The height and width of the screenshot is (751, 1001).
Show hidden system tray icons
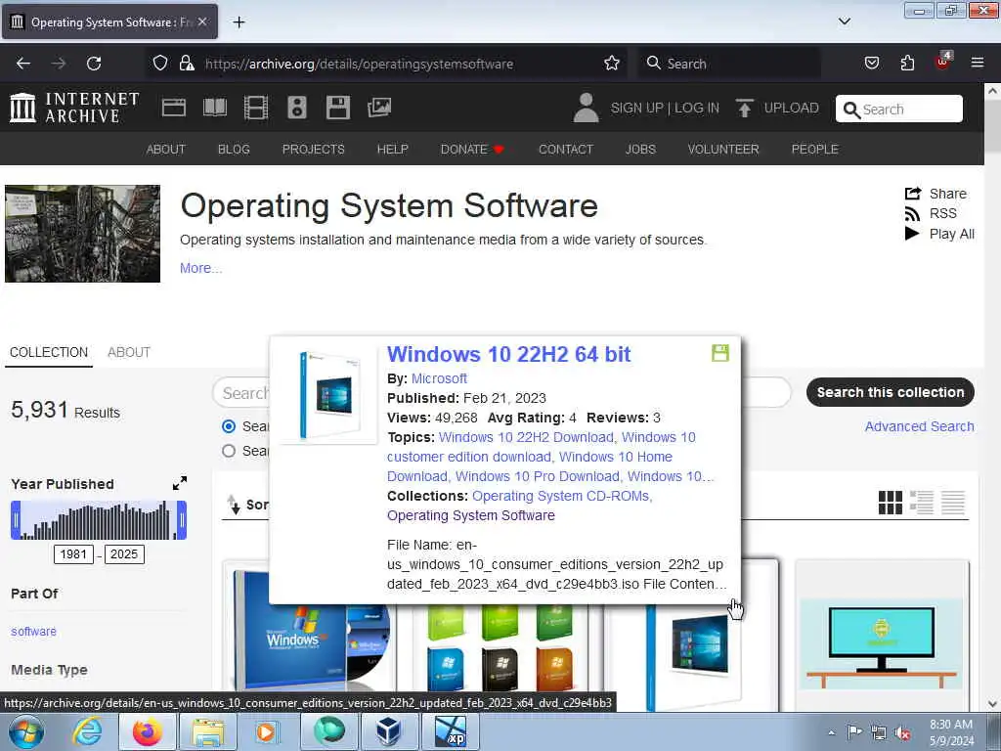click(831, 732)
